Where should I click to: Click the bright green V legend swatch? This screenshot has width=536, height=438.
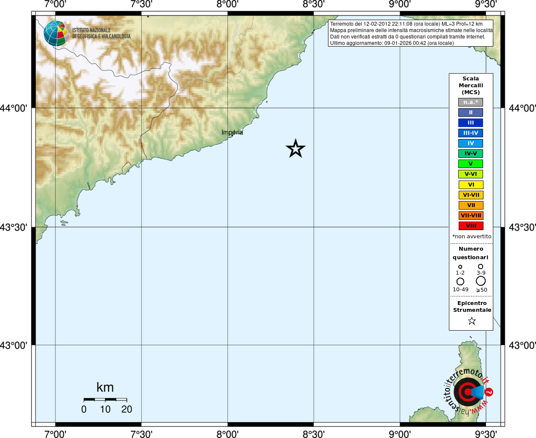coord(471,164)
